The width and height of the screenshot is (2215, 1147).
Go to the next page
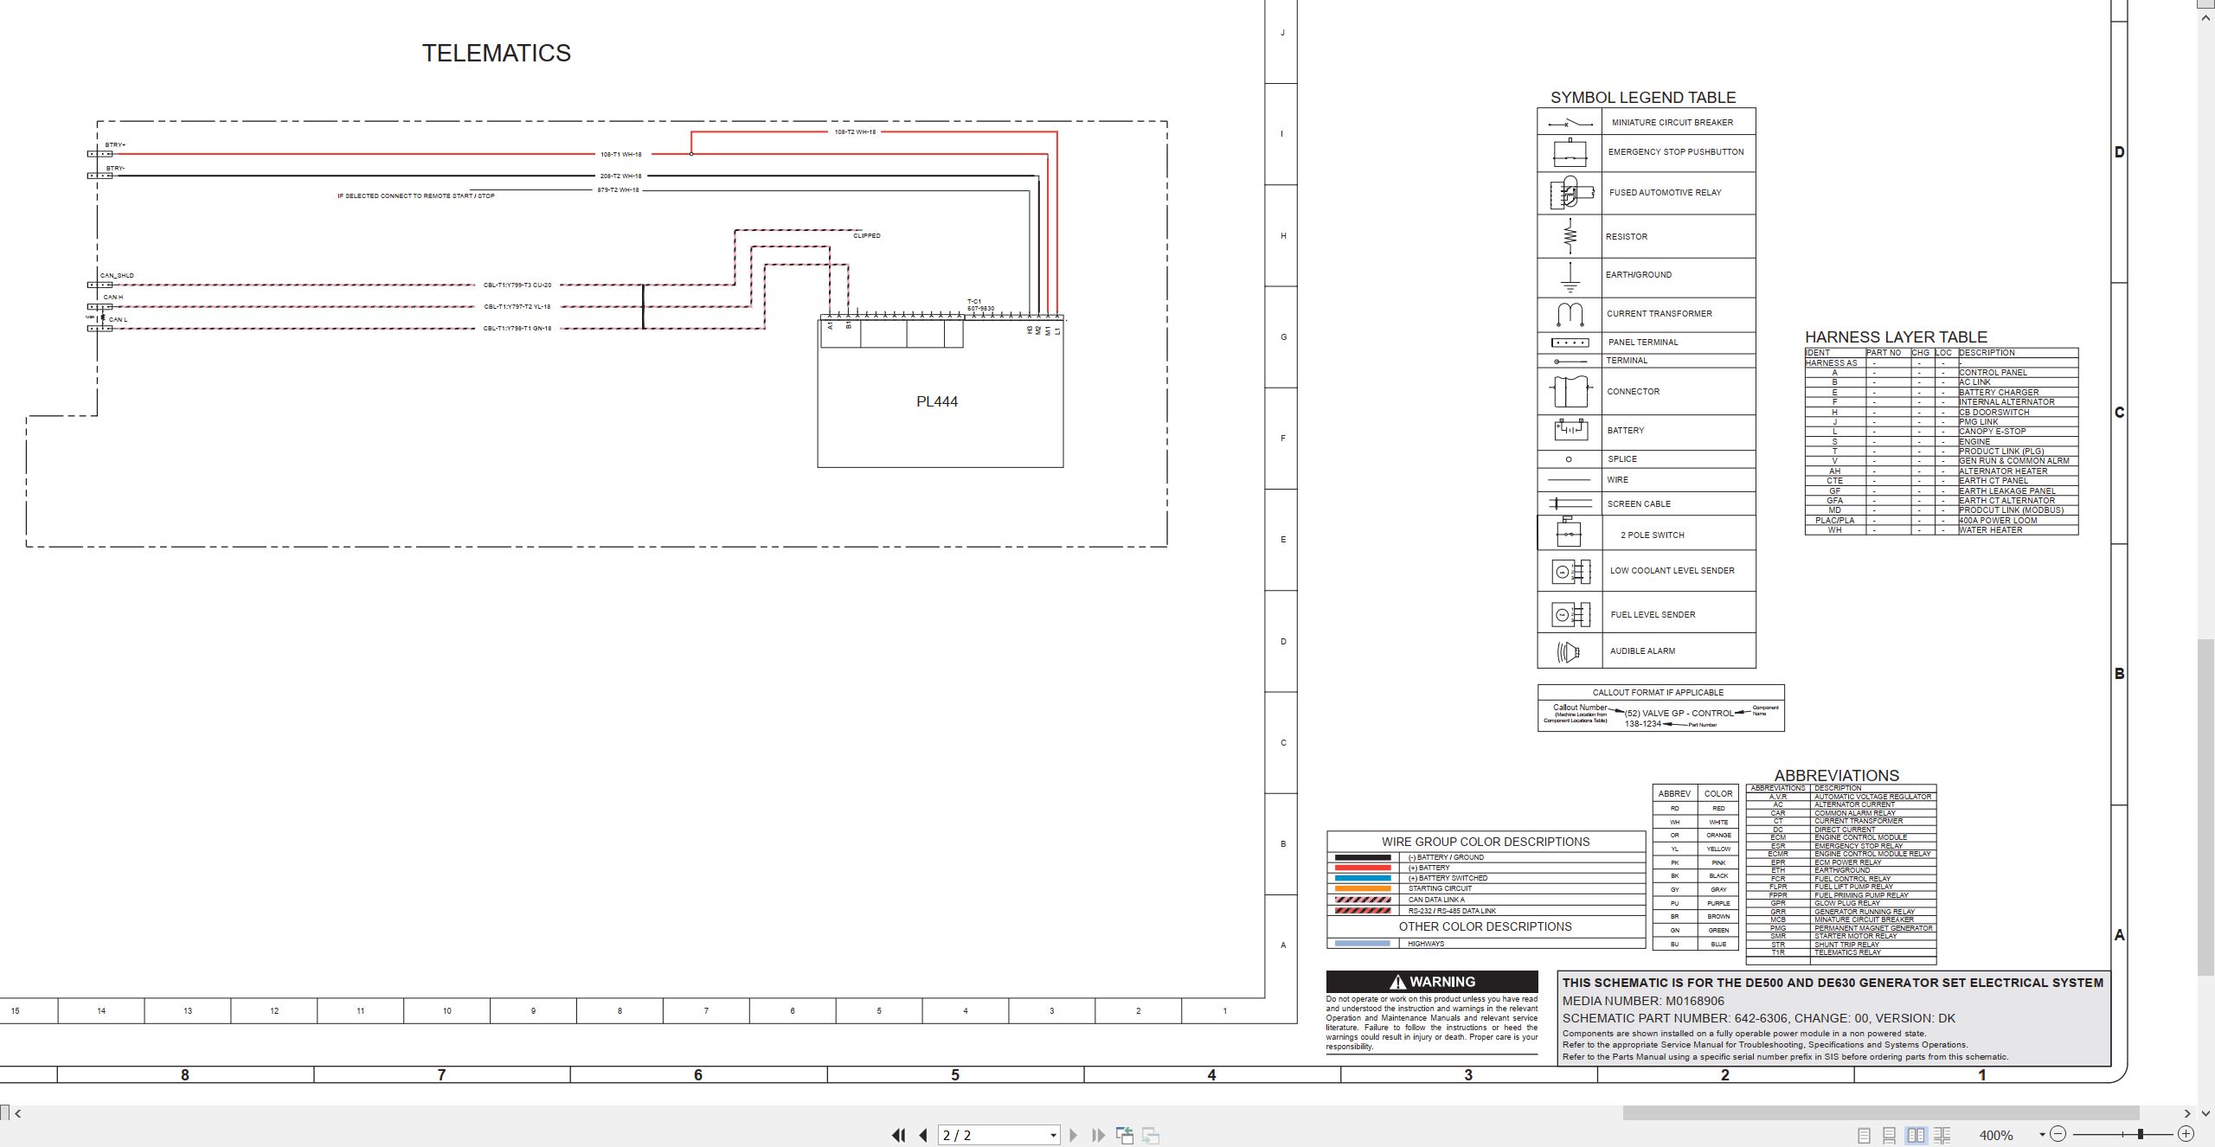1074,1135
